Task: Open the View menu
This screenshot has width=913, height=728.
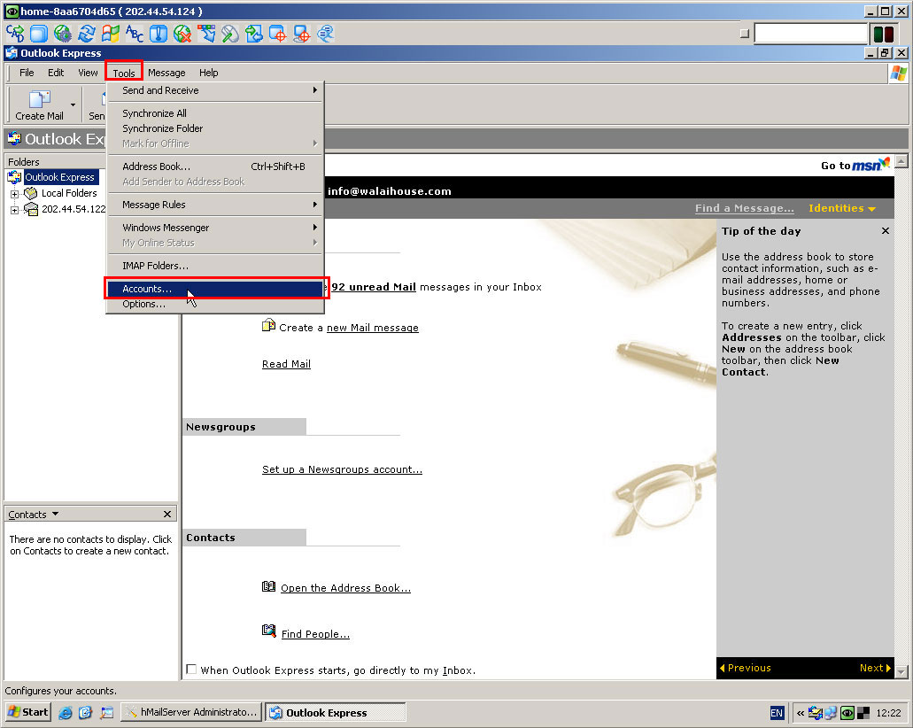Action: pyautogui.click(x=88, y=73)
